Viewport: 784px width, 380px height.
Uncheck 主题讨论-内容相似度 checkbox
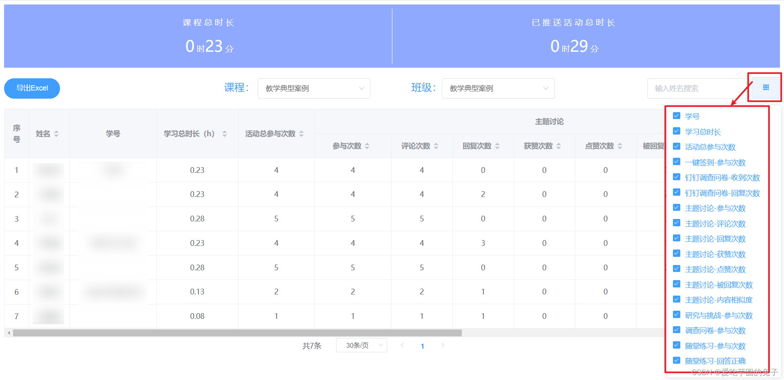(677, 299)
